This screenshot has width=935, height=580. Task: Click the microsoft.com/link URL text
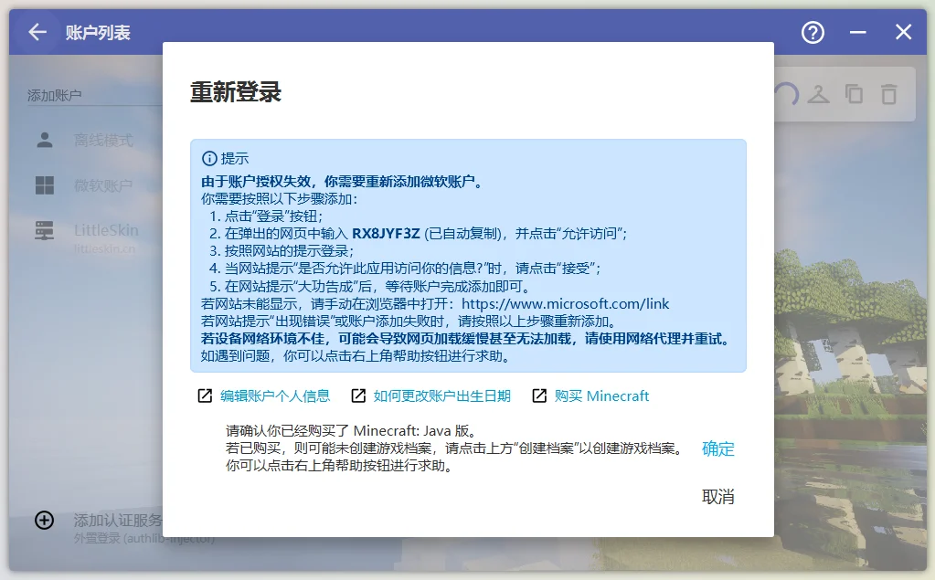pos(565,303)
